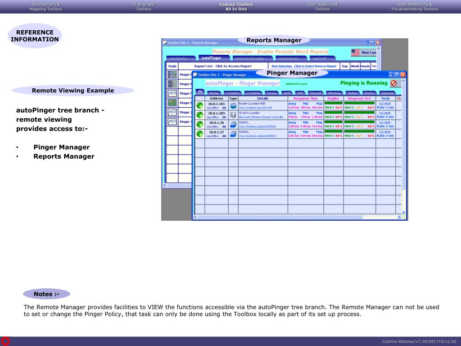Click green status light for 10.0.1.27

(x=199, y=134)
